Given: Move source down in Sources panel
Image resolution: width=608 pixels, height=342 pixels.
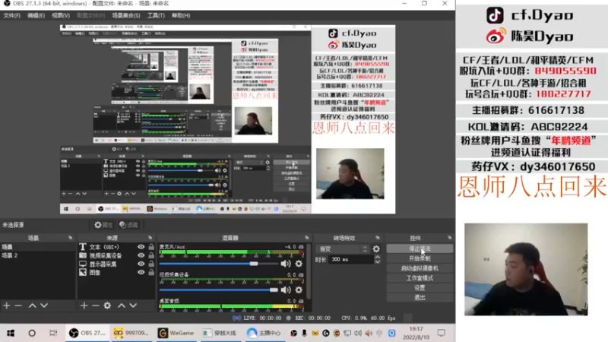Looking at the screenshot, I should (x=133, y=306).
